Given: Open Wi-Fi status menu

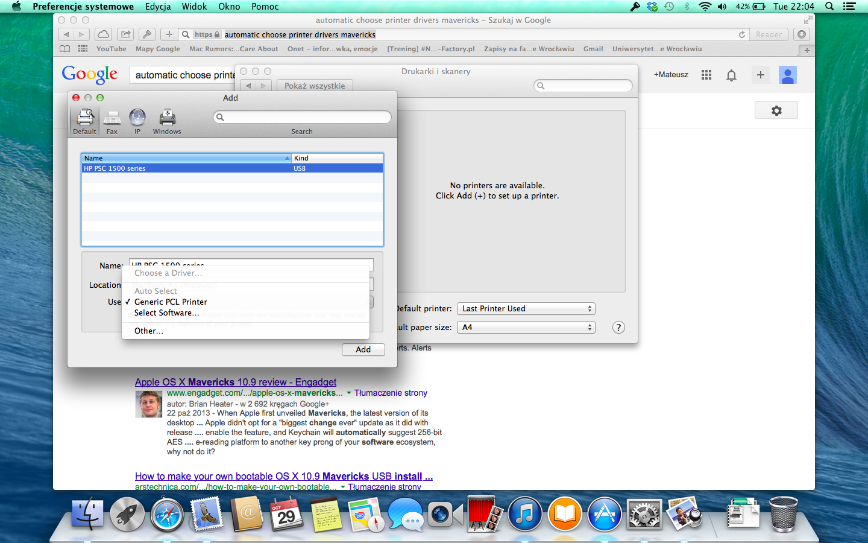Looking at the screenshot, I should point(705,7).
